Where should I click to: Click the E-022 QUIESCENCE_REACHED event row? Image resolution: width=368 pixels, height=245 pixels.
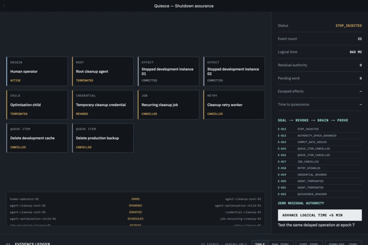click(320, 194)
